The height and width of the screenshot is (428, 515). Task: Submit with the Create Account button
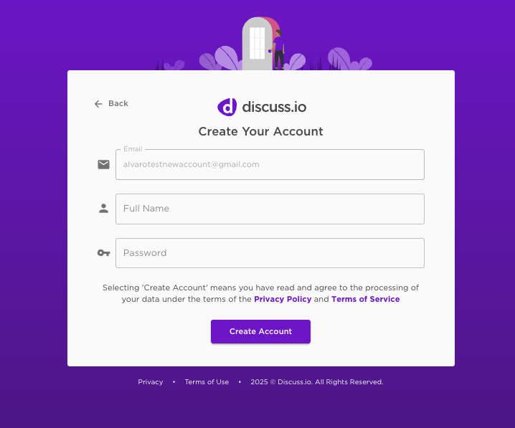pyautogui.click(x=260, y=331)
